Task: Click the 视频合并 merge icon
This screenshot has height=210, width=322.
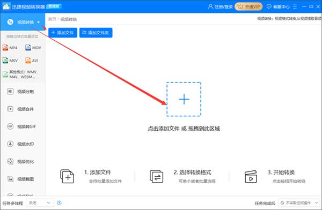Action: 10,109
